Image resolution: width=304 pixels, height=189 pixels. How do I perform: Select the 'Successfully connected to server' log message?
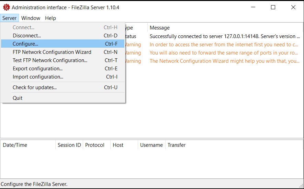pos(223,36)
